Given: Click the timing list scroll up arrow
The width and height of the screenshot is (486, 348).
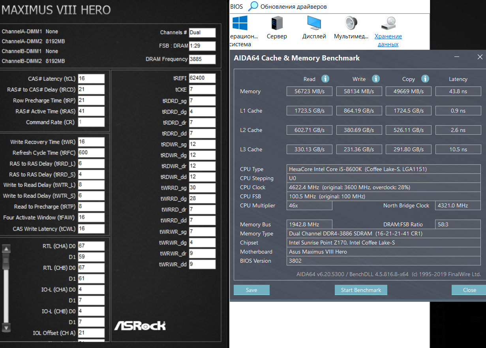Looking at the screenshot, I should coord(6,249).
